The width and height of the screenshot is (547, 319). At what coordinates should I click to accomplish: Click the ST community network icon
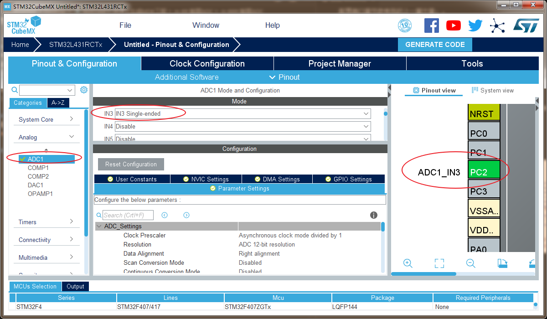click(497, 25)
